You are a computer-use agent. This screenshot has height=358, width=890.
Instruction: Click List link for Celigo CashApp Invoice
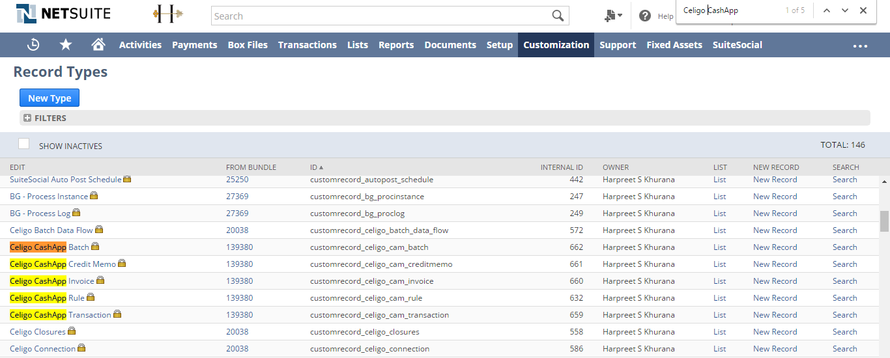click(719, 281)
